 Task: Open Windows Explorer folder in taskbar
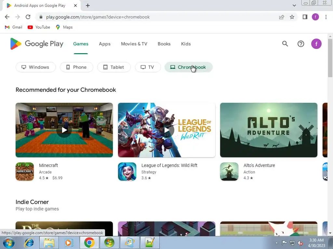[x=49, y=243]
